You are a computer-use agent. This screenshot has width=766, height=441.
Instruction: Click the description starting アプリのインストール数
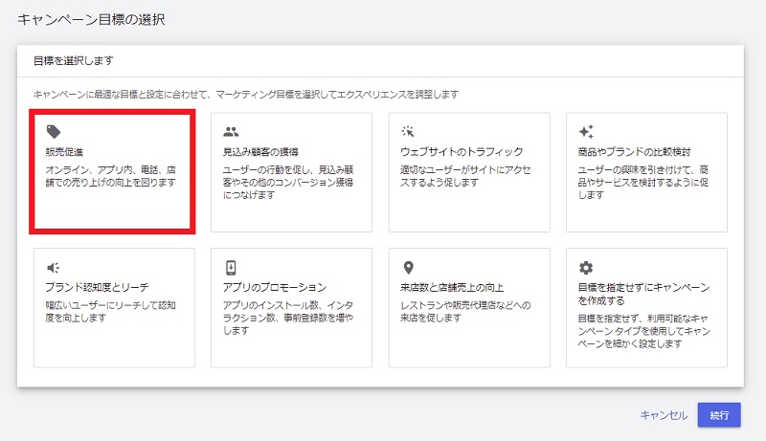288,318
